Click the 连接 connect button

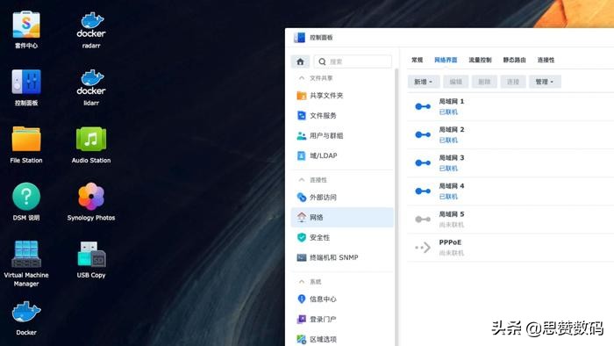(513, 82)
